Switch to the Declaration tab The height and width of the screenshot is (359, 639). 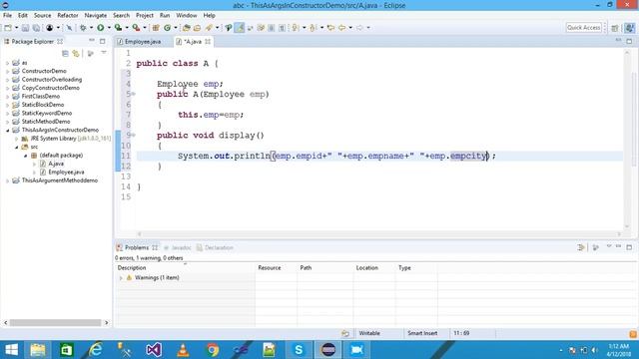pos(219,247)
